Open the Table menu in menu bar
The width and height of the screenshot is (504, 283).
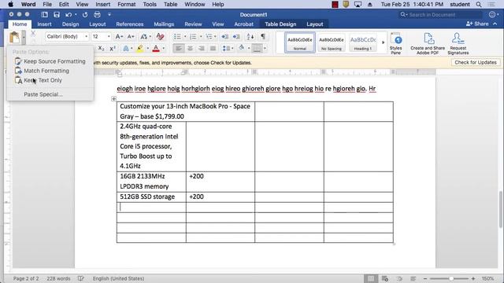coord(170,5)
